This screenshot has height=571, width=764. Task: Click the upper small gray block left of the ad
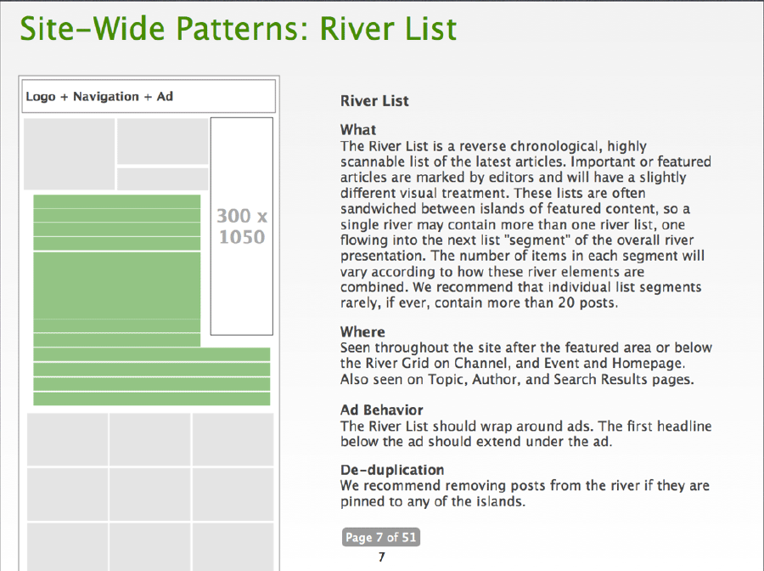pyautogui.click(x=162, y=141)
